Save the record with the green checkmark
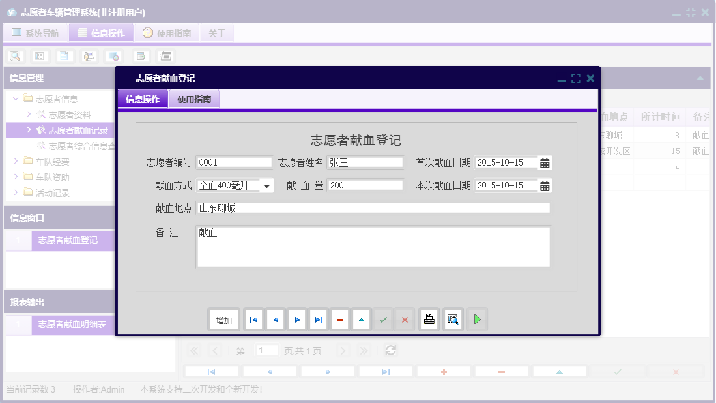 [x=383, y=319]
